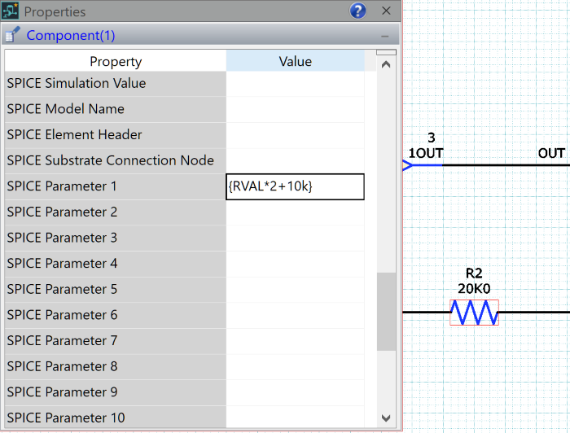The height and width of the screenshot is (433, 570).
Task: Select SPICE Element Header value cell
Action: 295,135
